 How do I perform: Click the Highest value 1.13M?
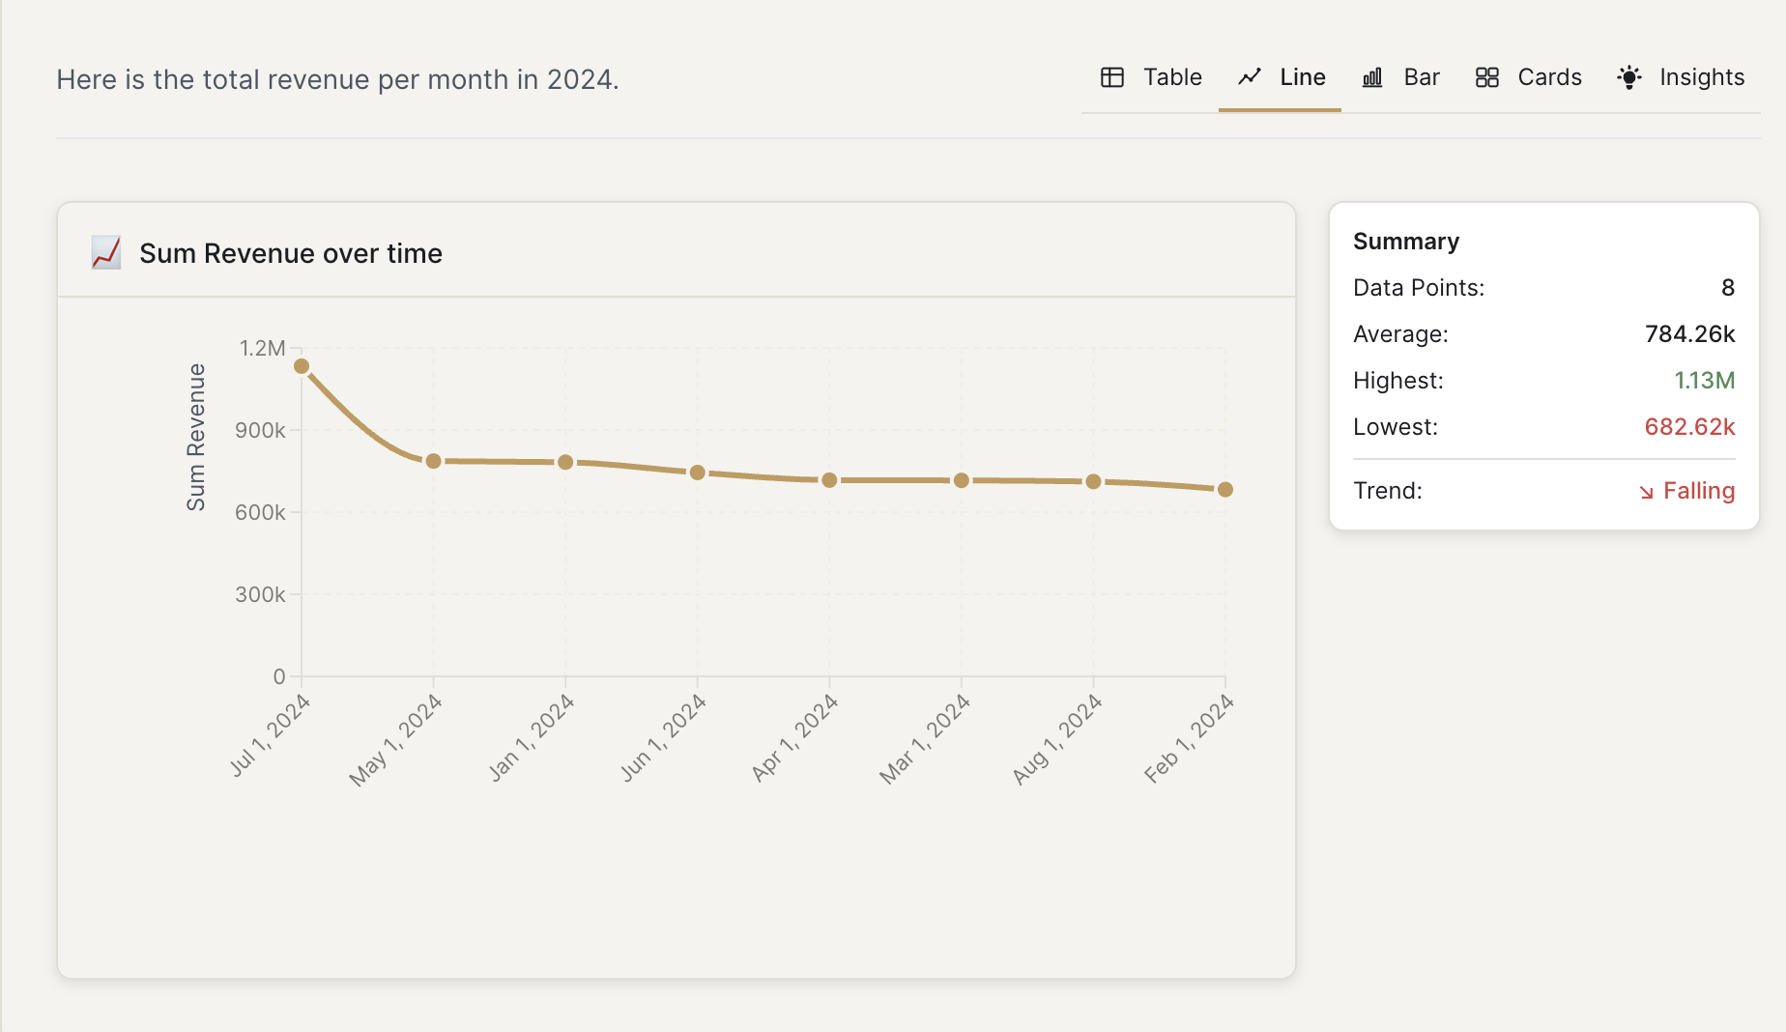[x=1704, y=381]
